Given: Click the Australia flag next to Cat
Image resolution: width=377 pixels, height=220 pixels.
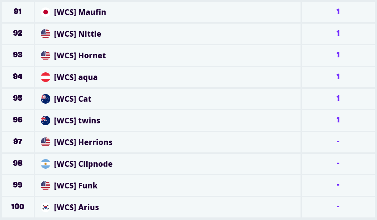Looking at the screenshot, I should coord(46,99).
